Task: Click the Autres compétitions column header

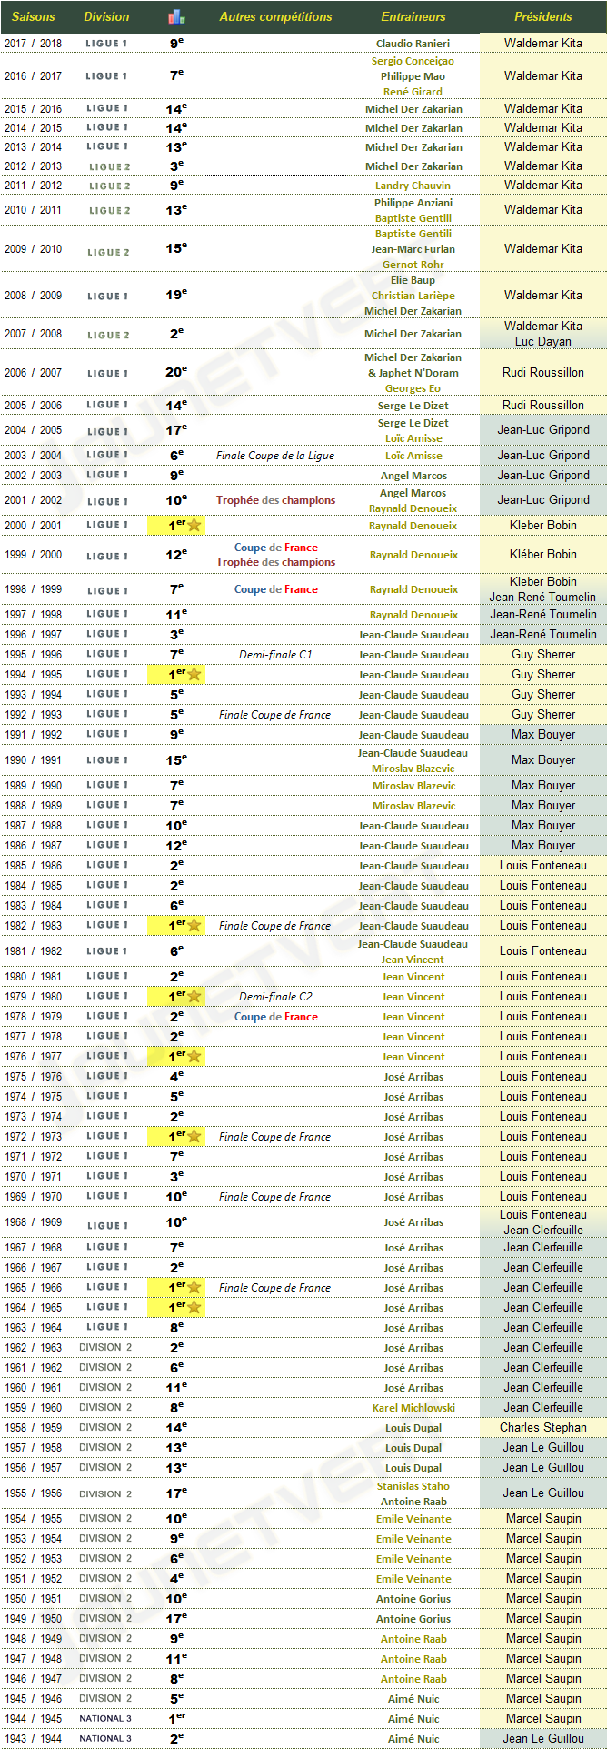Action: coord(275,16)
